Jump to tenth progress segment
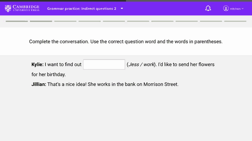The image size is (252, 141). pyautogui.click(x=235, y=21)
